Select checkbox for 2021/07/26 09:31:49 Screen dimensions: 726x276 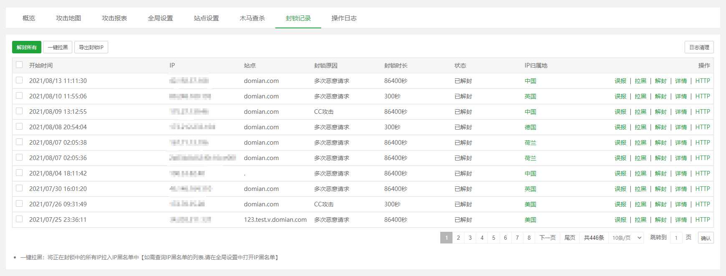pos(19,203)
